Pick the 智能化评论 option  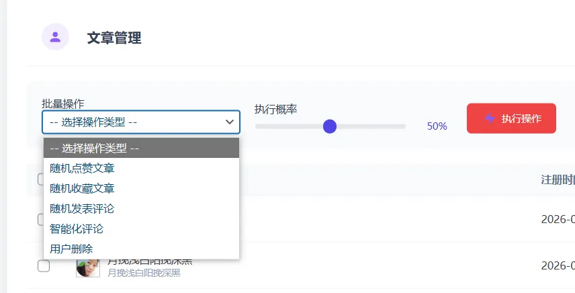[141, 229]
